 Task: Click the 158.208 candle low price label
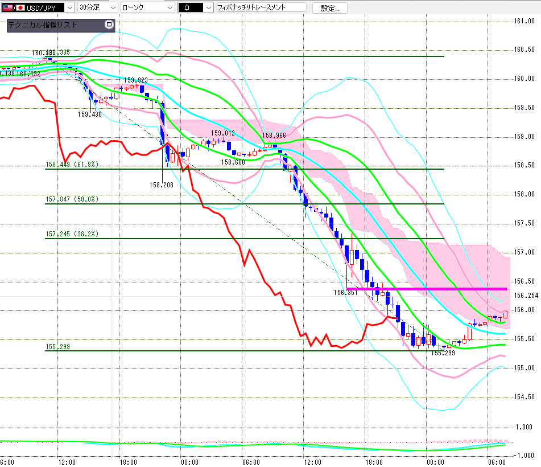161,185
